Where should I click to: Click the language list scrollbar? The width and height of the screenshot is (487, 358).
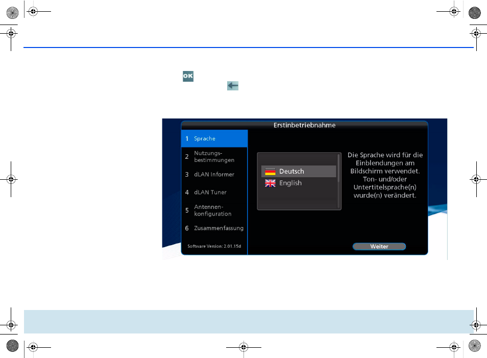(x=338, y=169)
